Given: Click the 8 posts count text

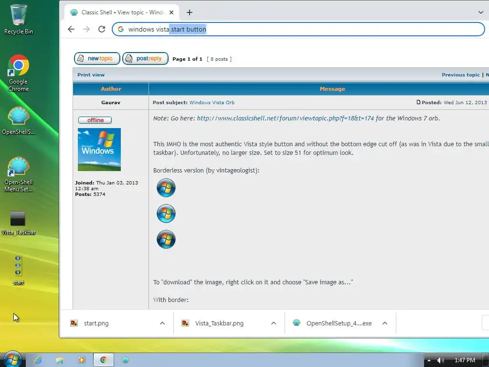Looking at the screenshot, I should (x=219, y=59).
